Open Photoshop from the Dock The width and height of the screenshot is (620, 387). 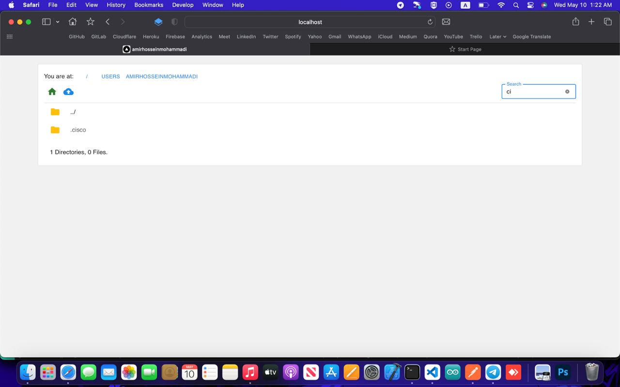(x=563, y=372)
